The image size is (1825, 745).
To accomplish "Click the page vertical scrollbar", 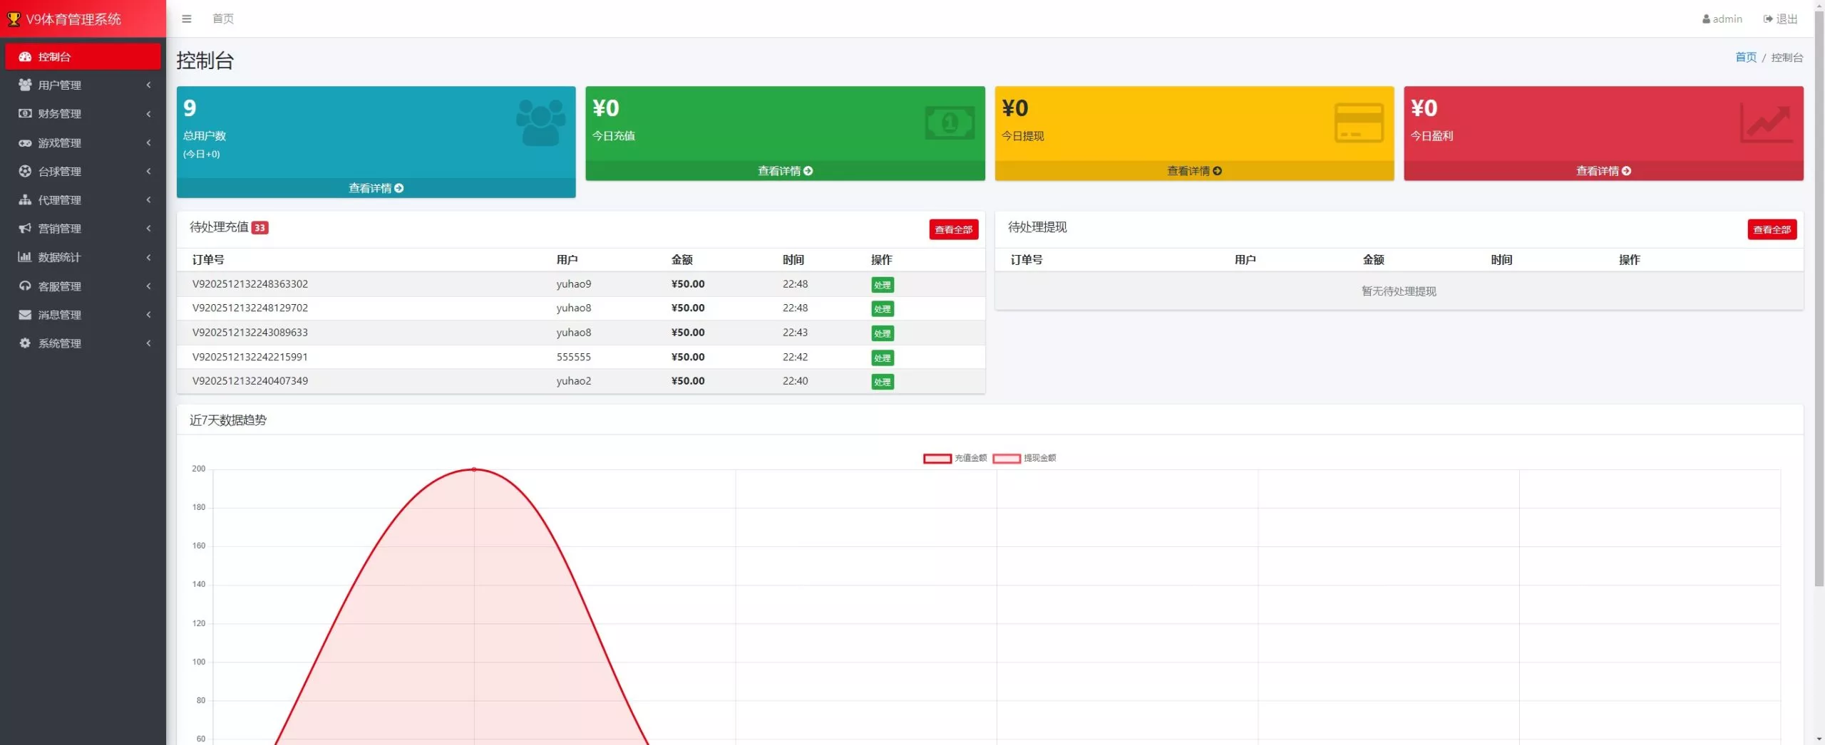I will click(1819, 299).
